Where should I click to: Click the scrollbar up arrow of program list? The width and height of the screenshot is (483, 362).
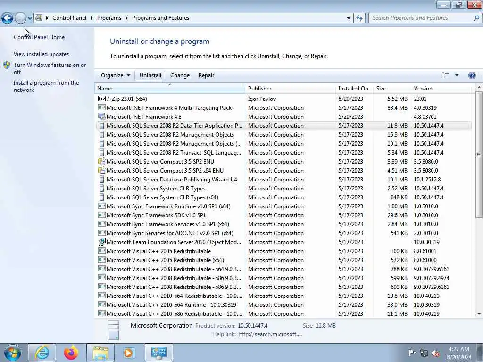pyautogui.click(x=479, y=88)
